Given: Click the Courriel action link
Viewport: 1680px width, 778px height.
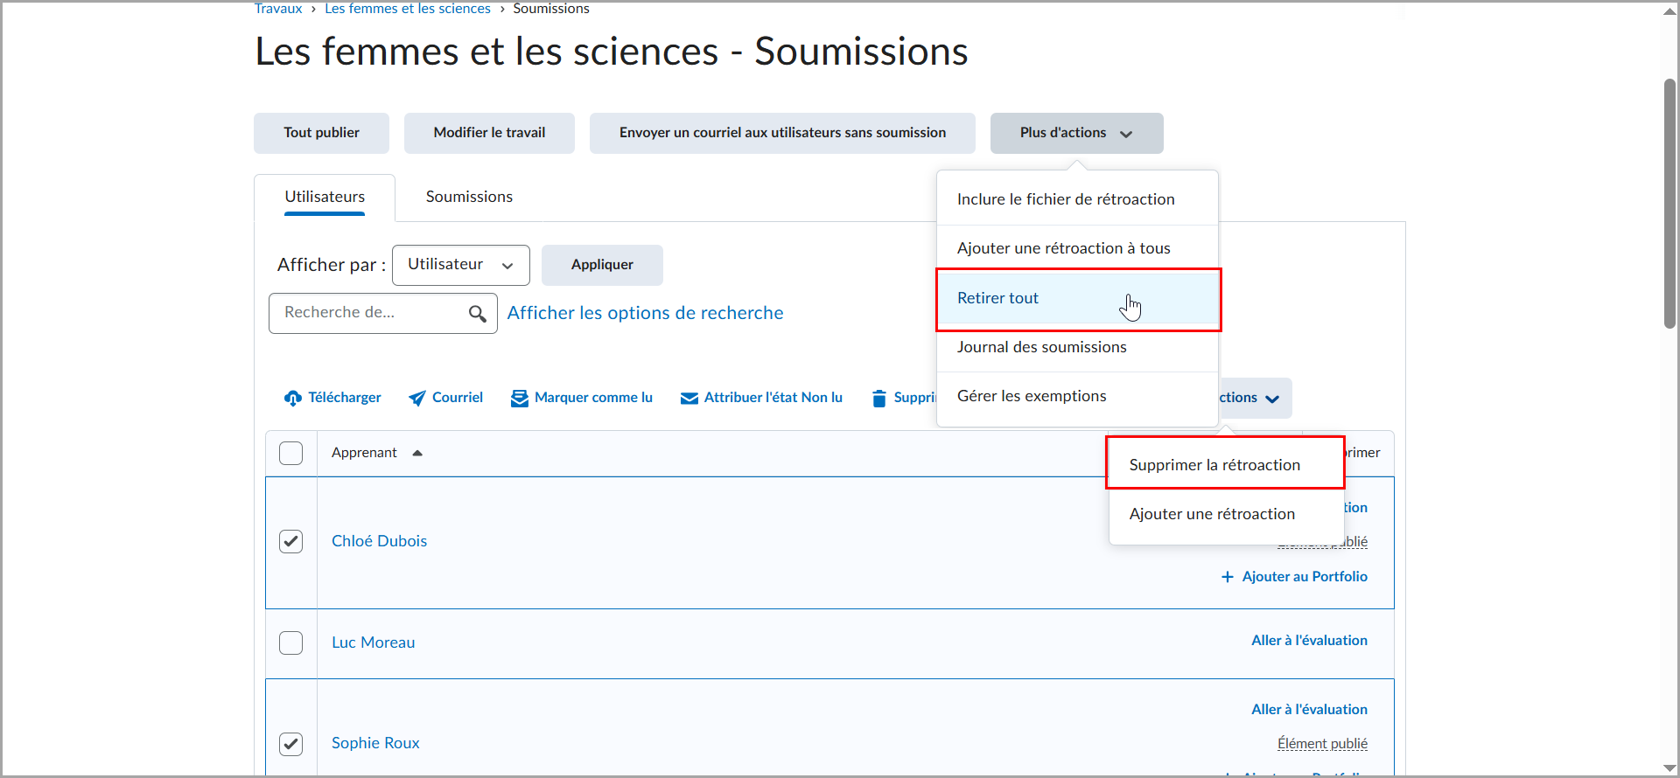Looking at the screenshot, I should [x=445, y=398].
